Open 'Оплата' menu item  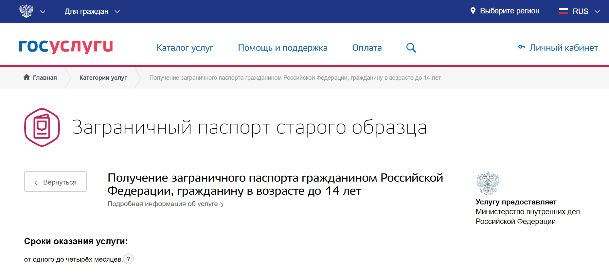(367, 48)
